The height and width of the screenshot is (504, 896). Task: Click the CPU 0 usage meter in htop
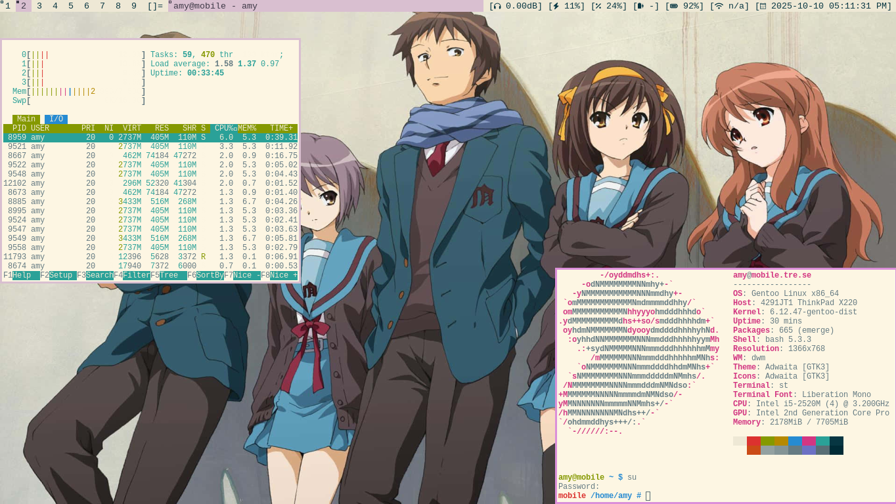(x=83, y=55)
